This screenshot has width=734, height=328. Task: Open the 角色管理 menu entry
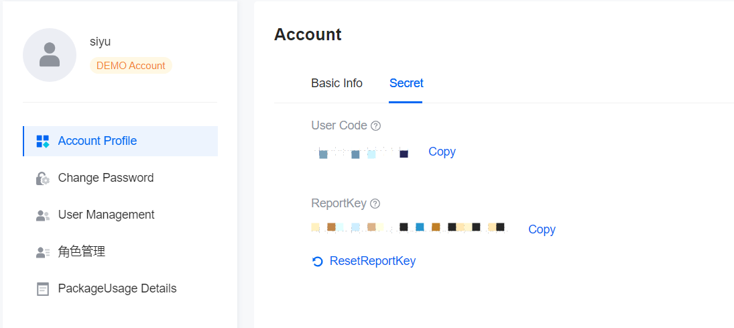pos(120,252)
